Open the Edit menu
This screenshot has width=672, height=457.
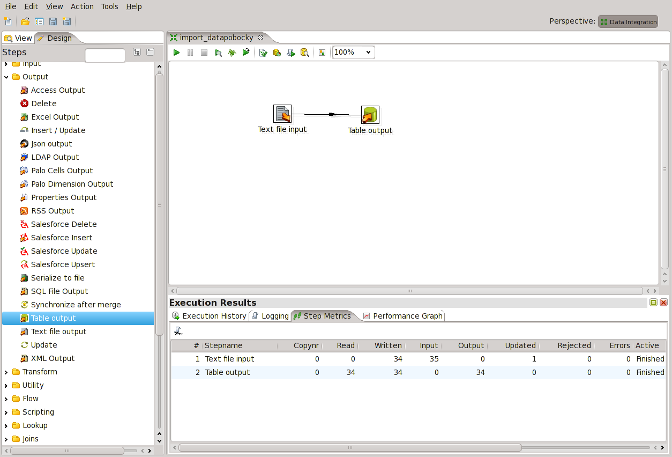pyautogui.click(x=31, y=6)
